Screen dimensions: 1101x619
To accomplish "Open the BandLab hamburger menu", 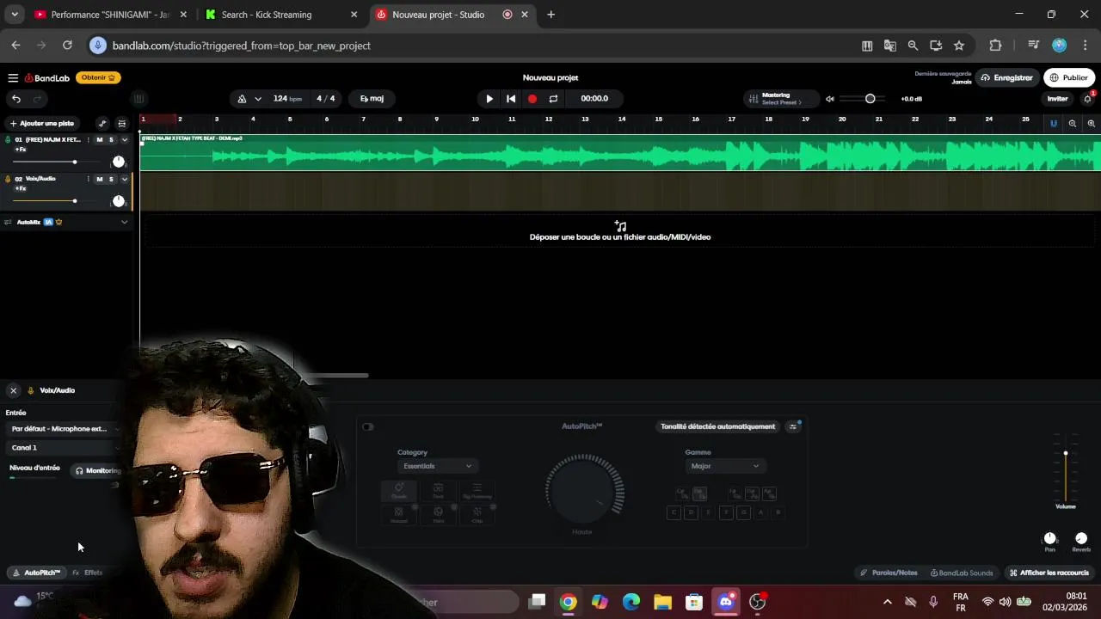I will coord(13,77).
